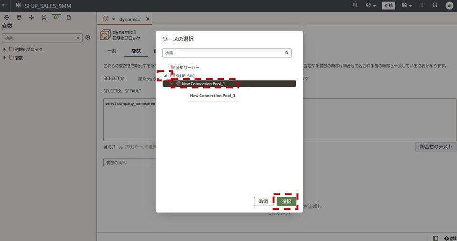Click the 取消 cancel button
The width and height of the screenshot is (457, 241).
coord(264,201)
